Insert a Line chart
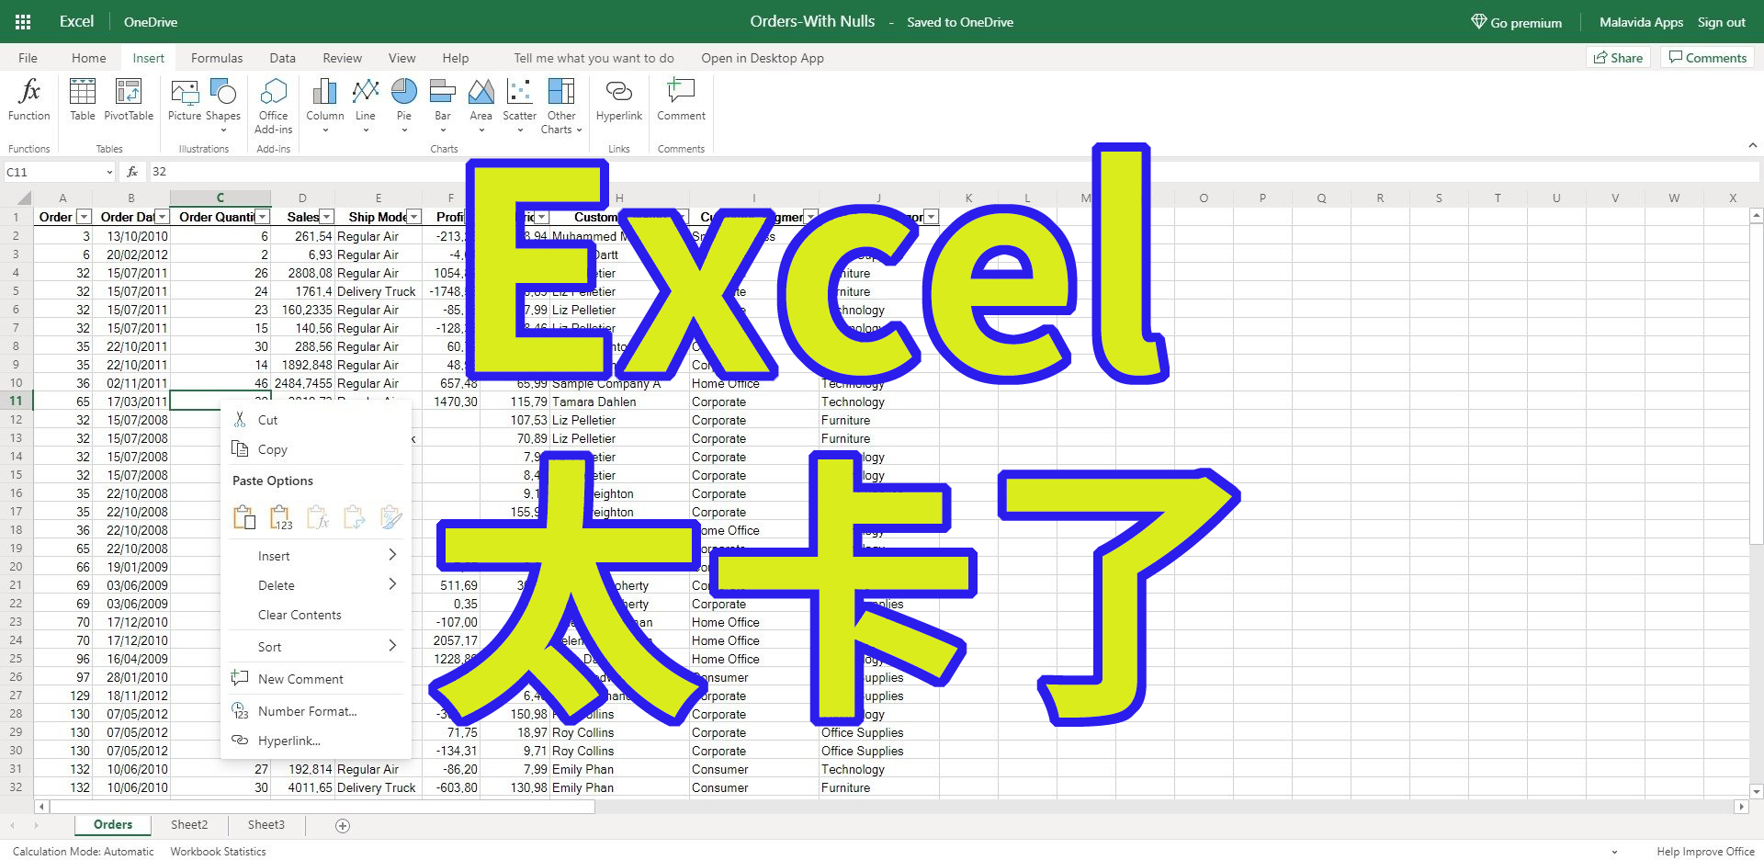This screenshot has width=1764, height=860. point(366,105)
